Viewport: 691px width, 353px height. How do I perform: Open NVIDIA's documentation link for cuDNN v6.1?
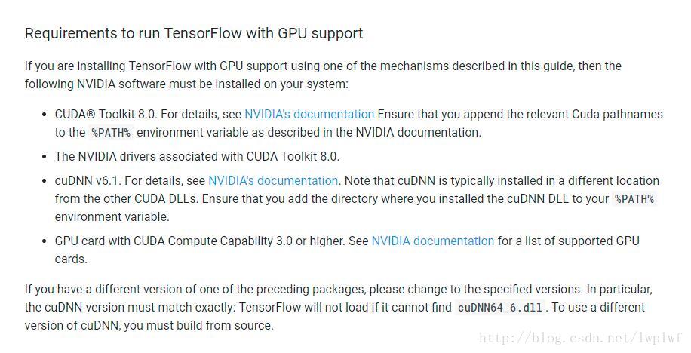tap(273, 181)
